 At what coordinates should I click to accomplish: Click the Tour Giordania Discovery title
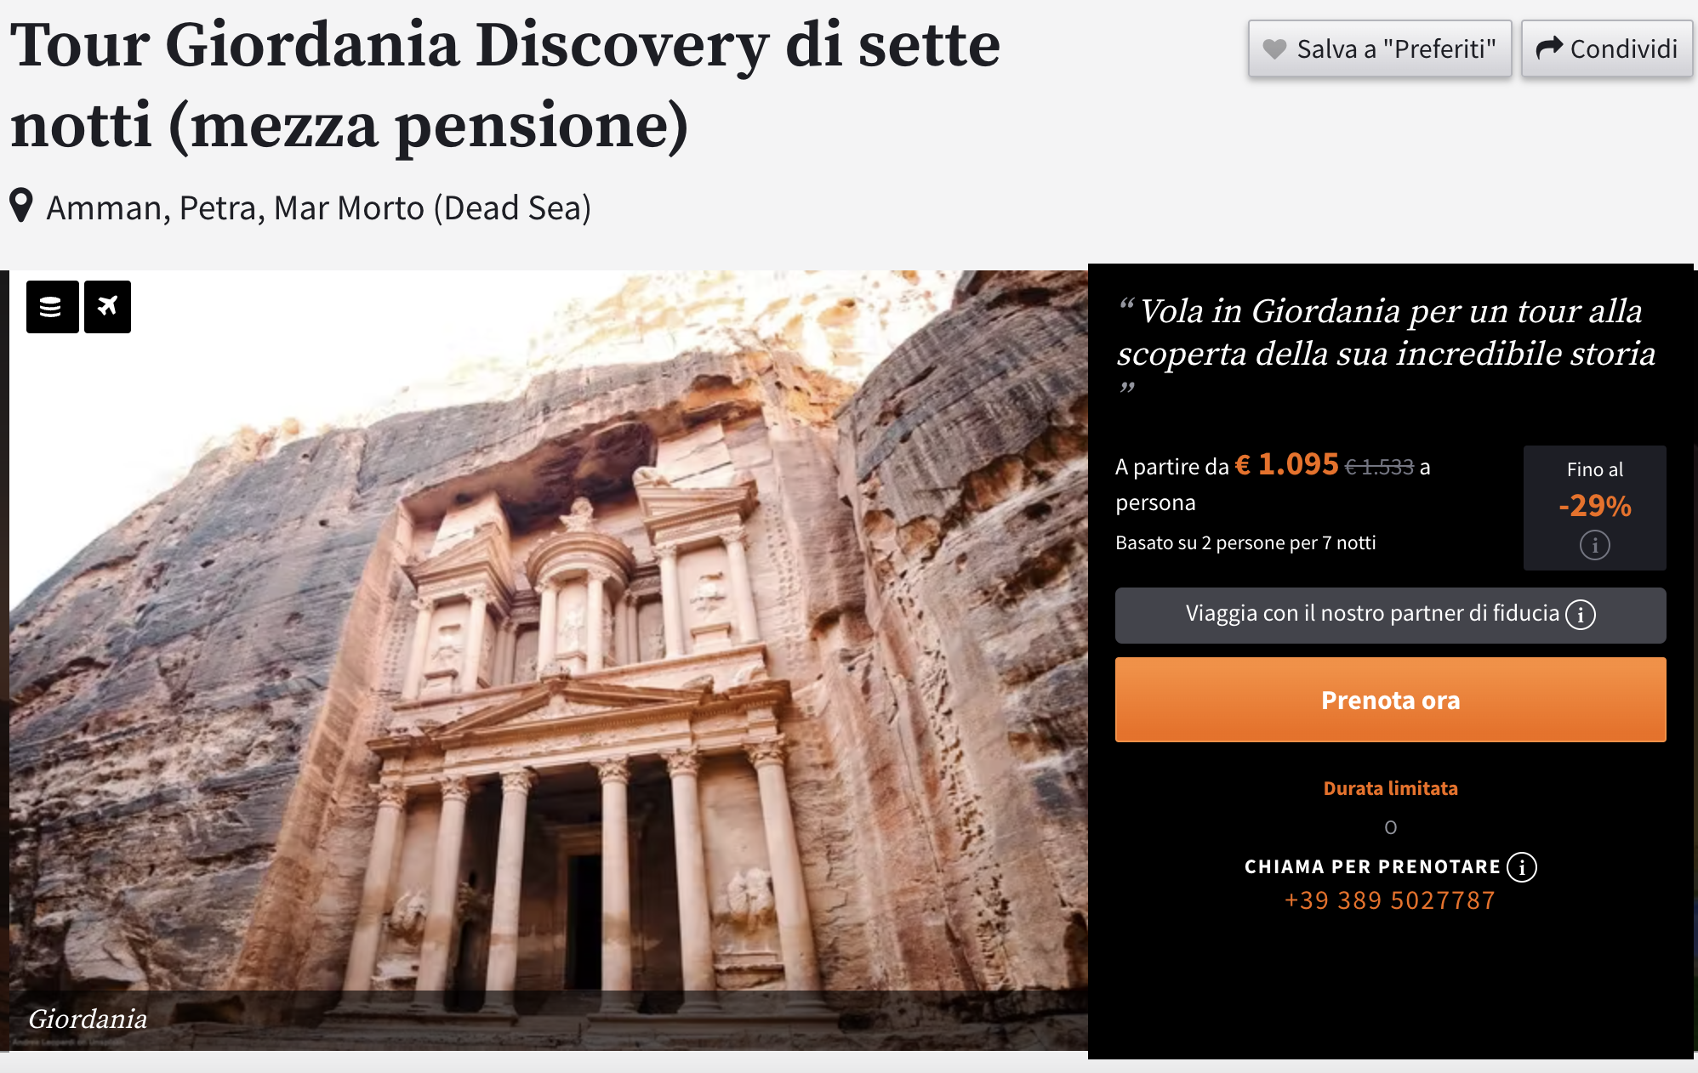pyautogui.click(x=505, y=85)
